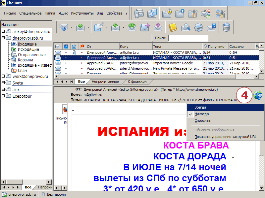The height and width of the screenshot is (198, 265).
Task: Open the yellow address book icon
Action: pos(173,27)
